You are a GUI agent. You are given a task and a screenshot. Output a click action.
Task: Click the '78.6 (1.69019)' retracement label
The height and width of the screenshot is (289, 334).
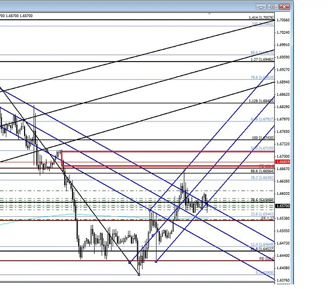point(262,78)
